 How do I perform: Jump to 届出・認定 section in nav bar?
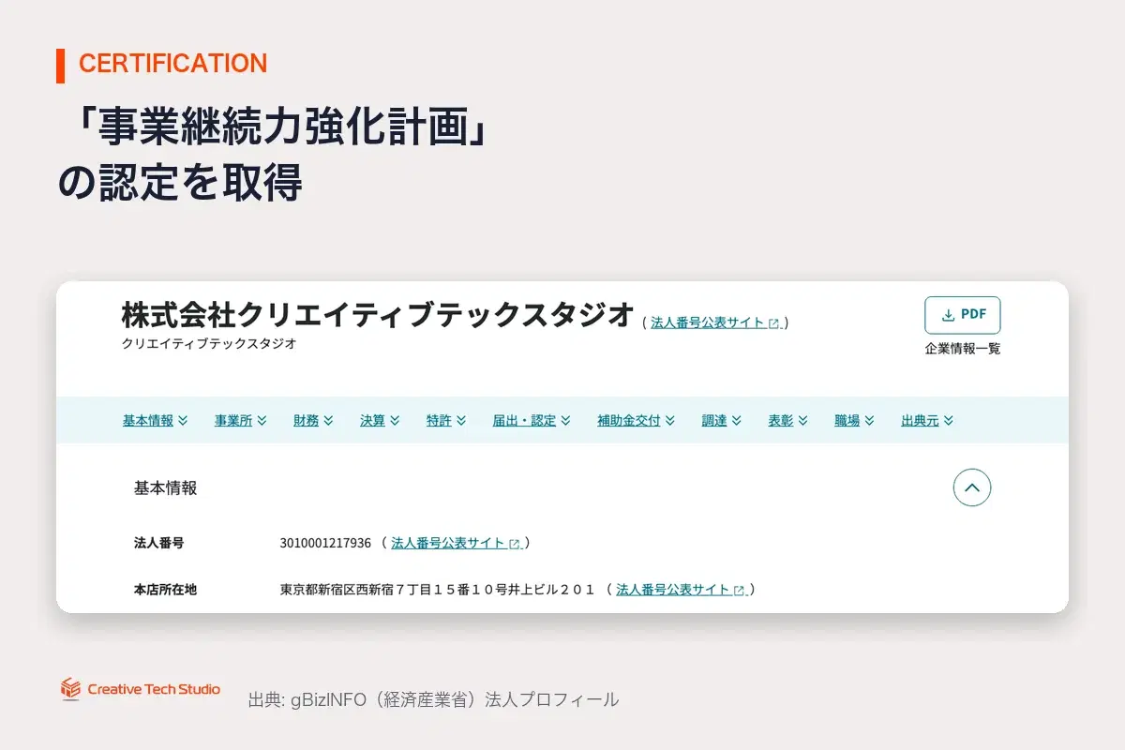tap(532, 421)
